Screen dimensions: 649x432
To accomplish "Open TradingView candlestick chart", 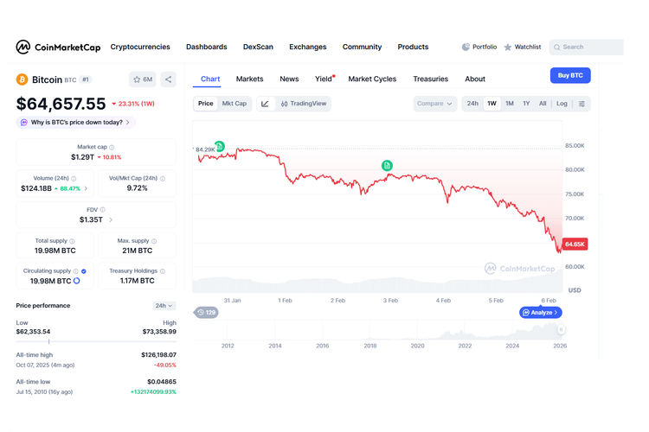I will (x=304, y=104).
